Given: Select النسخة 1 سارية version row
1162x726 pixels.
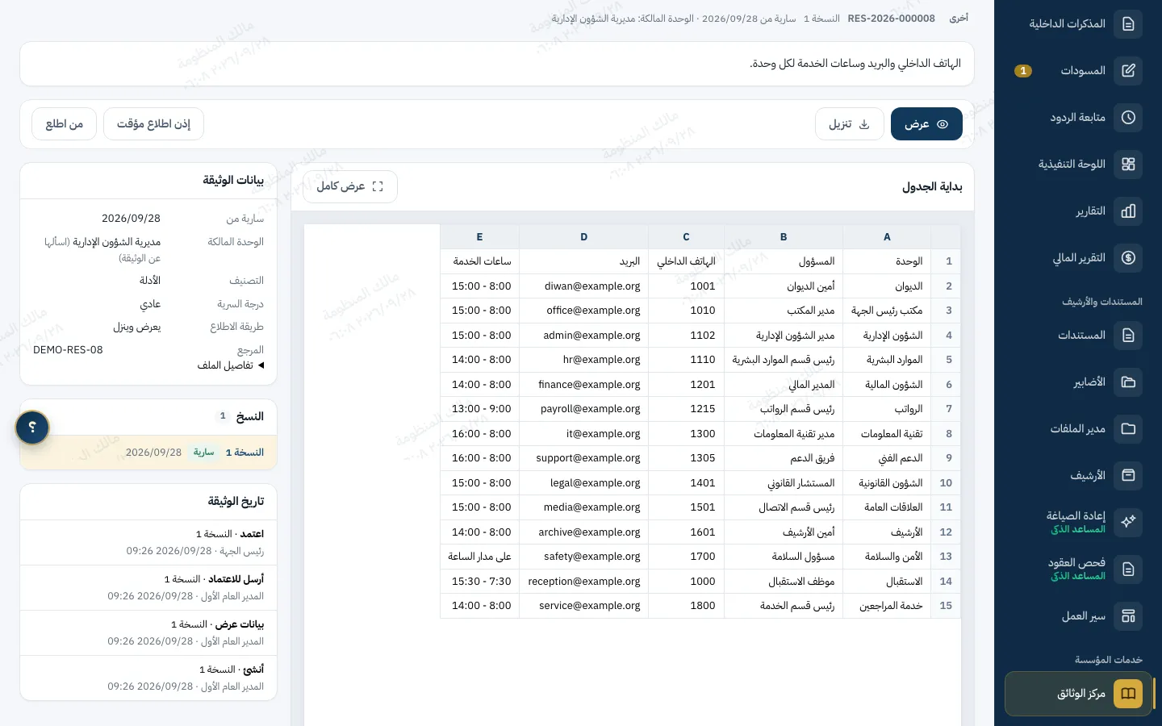Looking at the screenshot, I should [148, 453].
